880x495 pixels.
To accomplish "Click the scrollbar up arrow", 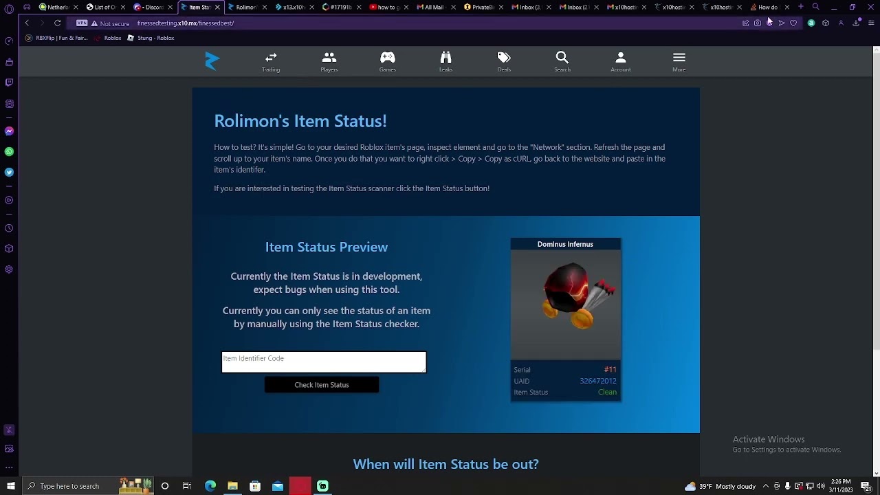I will [x=876, y=49].
